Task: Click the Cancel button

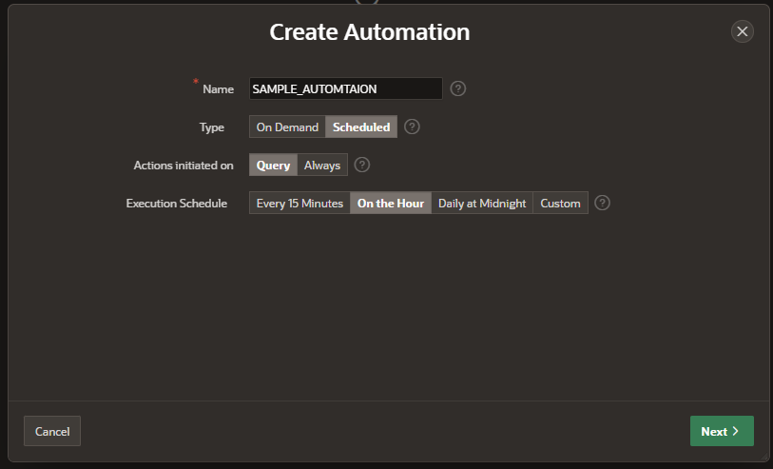Action: point(52,431)
